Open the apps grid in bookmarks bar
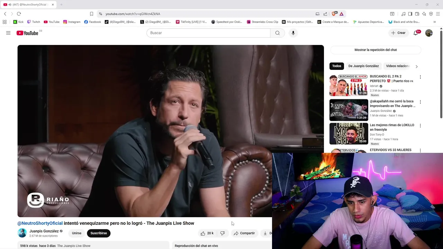The width and height of the screenshot is (443, 249). pyautogui.click(x=4, y=22)
